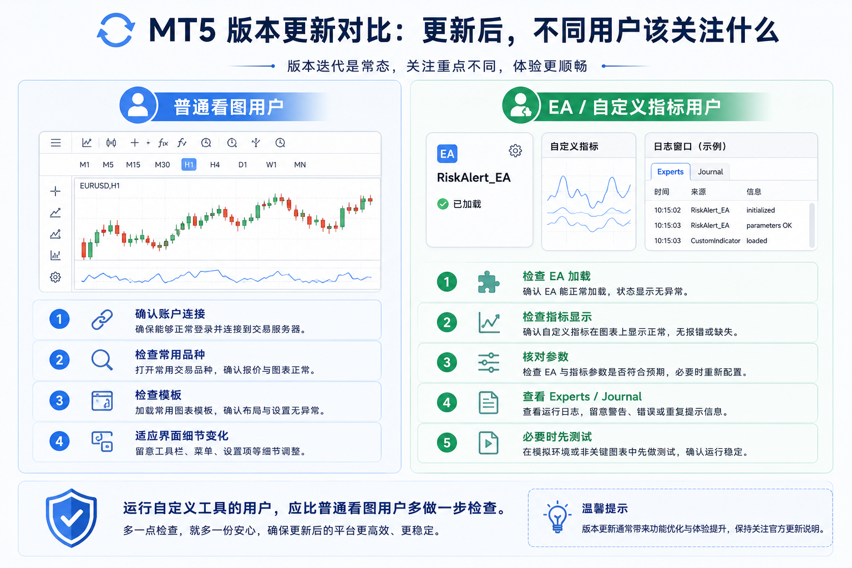Click puzzle piece icon for 检查 EA 加载
The height and width of the screenshot is (568, 852).
point(489,282)
